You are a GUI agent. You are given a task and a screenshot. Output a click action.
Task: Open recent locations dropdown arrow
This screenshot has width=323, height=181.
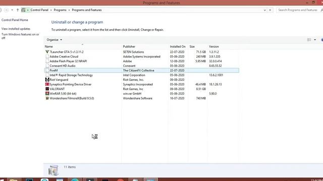pos(12,10)
